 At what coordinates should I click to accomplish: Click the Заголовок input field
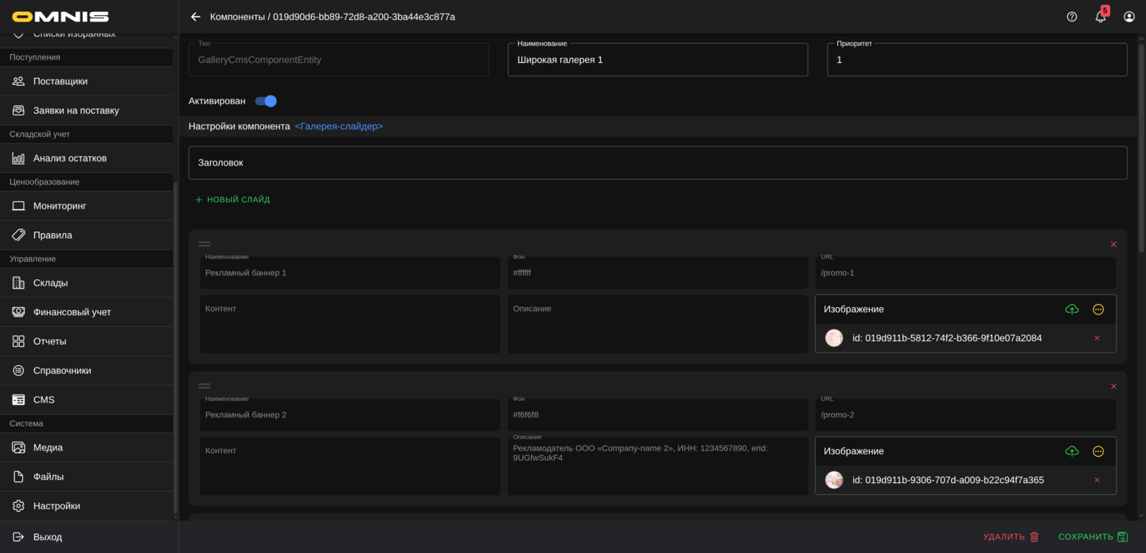click(x=657, y=163)
